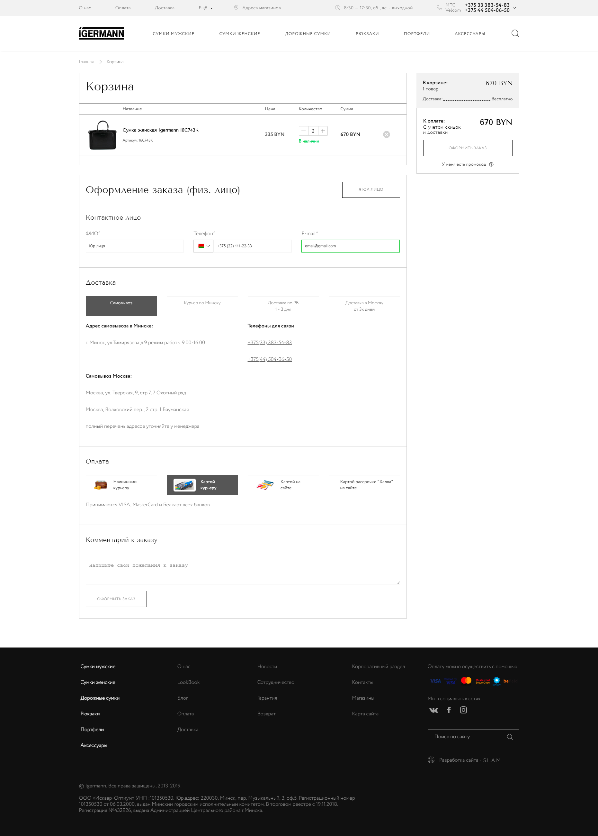The image size is (598, 836).
Task: Click the minus icon to decrease quantity
Action: tap(303, 131)
